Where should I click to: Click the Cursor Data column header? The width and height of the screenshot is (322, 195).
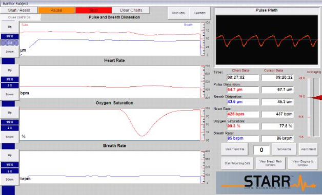coord(273,70)
